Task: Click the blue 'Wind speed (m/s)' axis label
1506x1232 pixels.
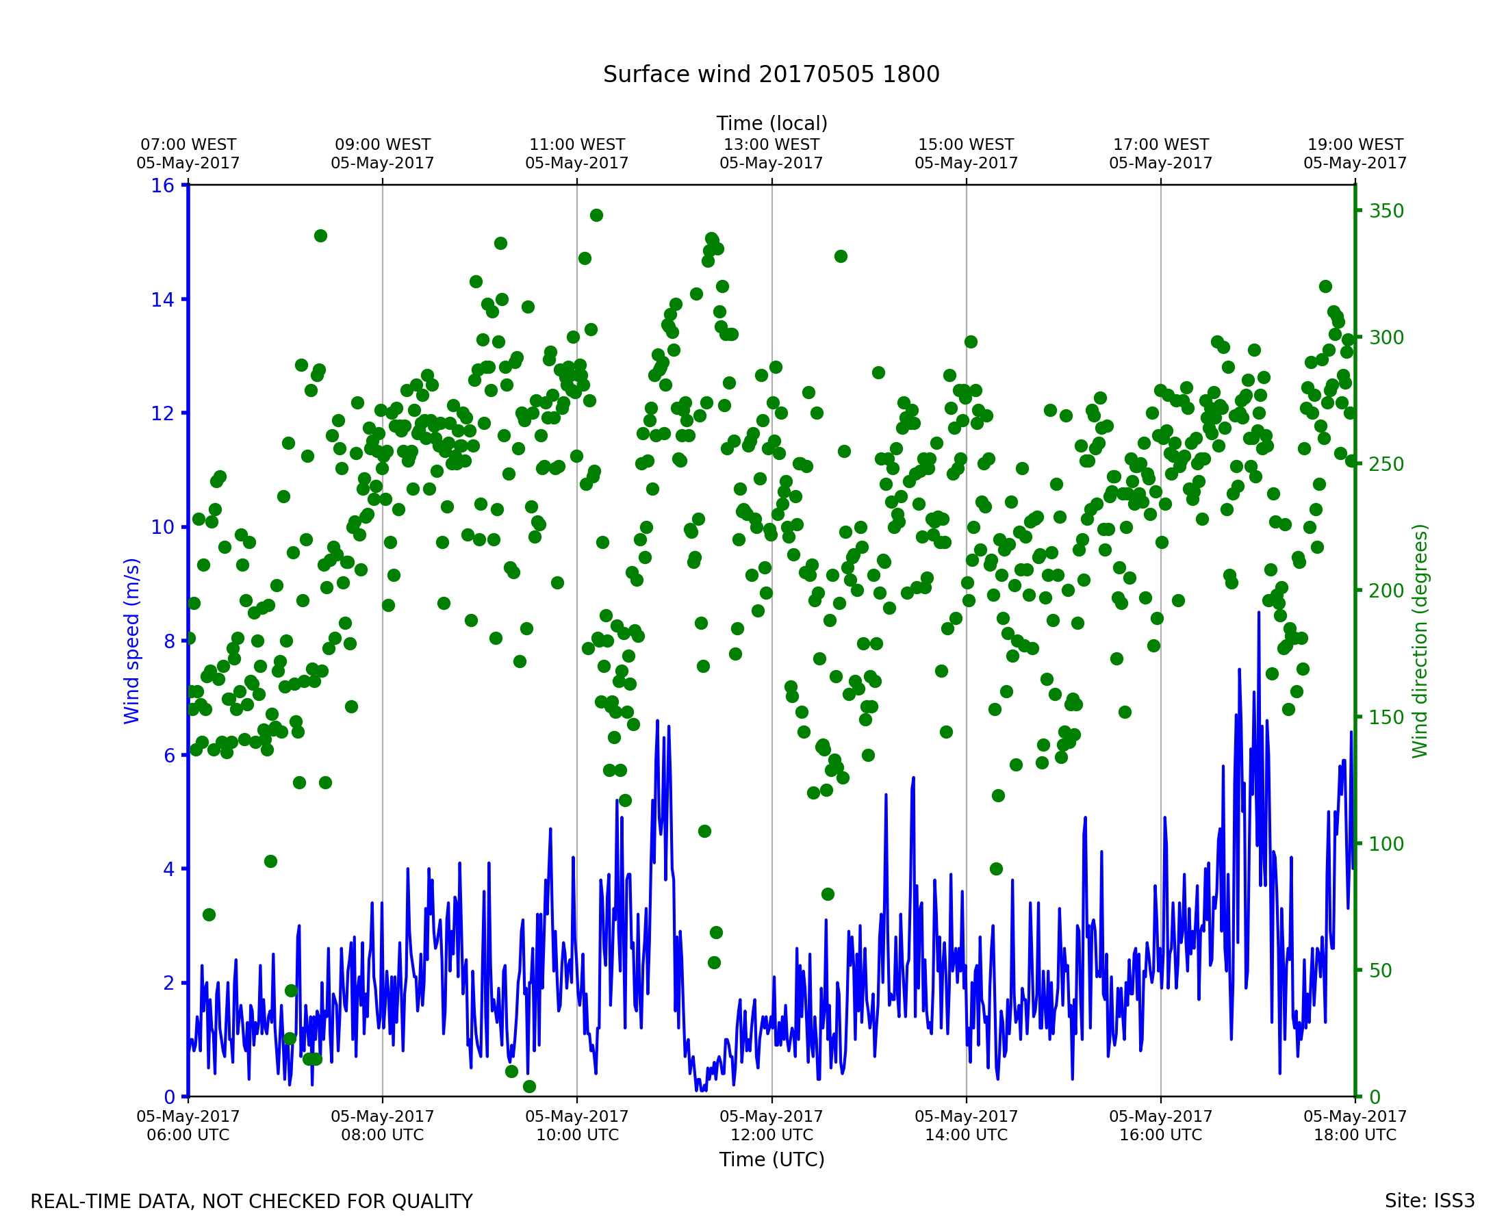Action: pyautogui.click(x=132, y=641)
